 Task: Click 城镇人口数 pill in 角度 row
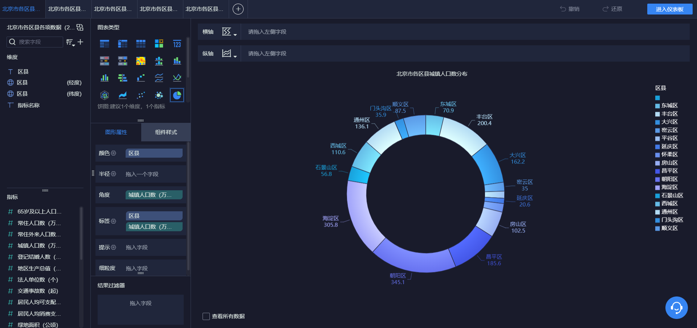point(154,195)
